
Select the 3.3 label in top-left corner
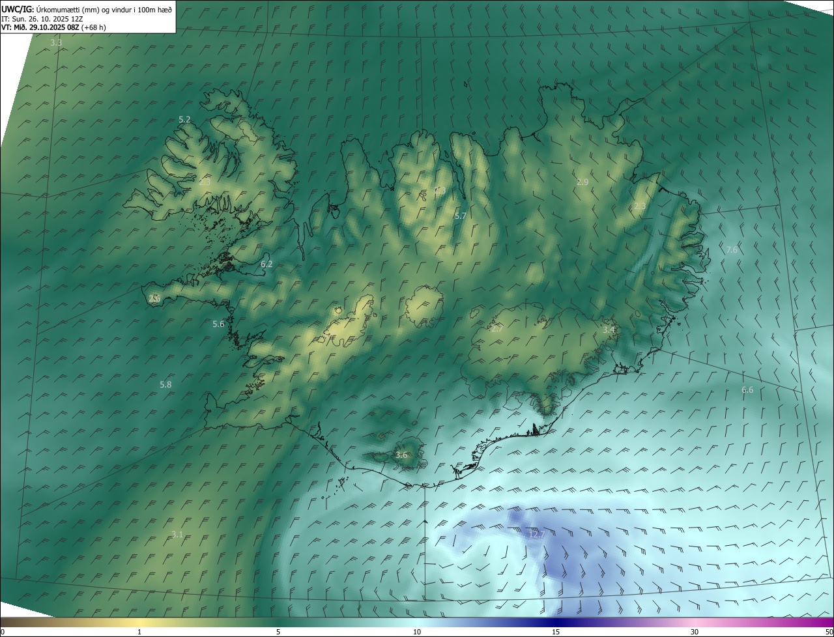56,42
